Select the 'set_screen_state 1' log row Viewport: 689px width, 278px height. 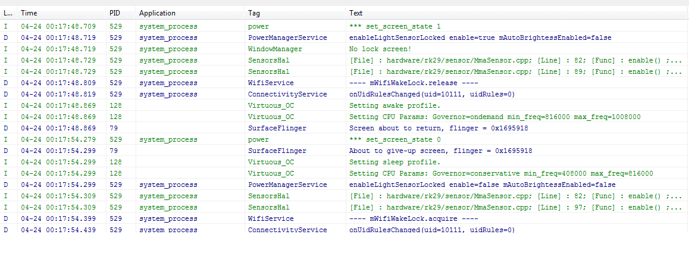point(344,26)
